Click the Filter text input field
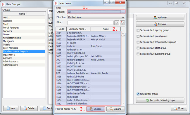Screen dimensions: 190x115 point(90,23)
